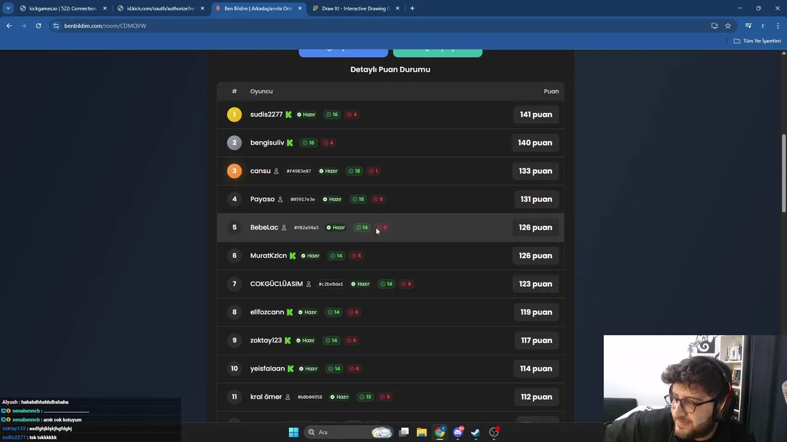Click the bronze rank 3 medal
This screenshot has height=442, width=787.
tap(234, 171)
